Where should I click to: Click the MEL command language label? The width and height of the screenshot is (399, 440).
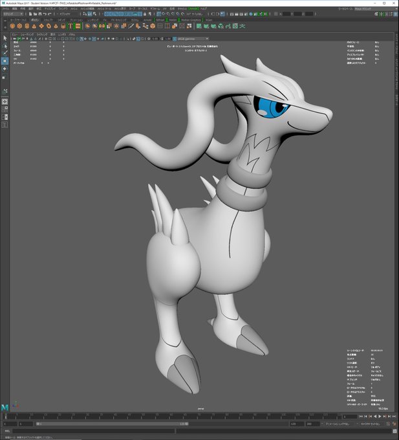(7, 432)
